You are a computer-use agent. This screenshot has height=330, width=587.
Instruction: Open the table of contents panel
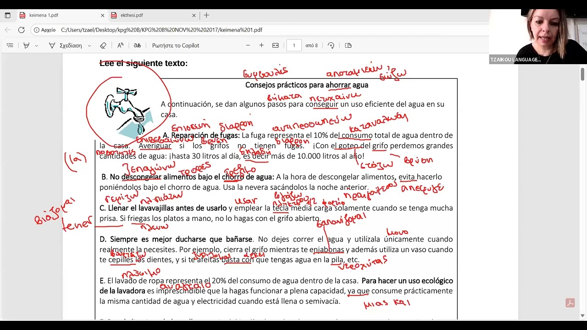pos(10,45)
